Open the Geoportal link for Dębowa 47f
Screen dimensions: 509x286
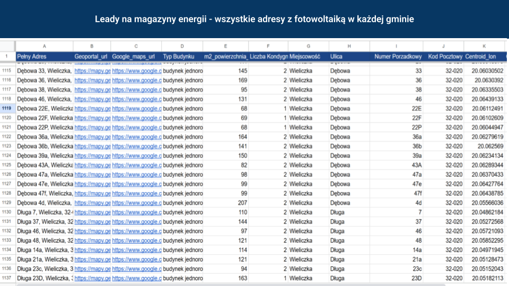tap(92, 193)
